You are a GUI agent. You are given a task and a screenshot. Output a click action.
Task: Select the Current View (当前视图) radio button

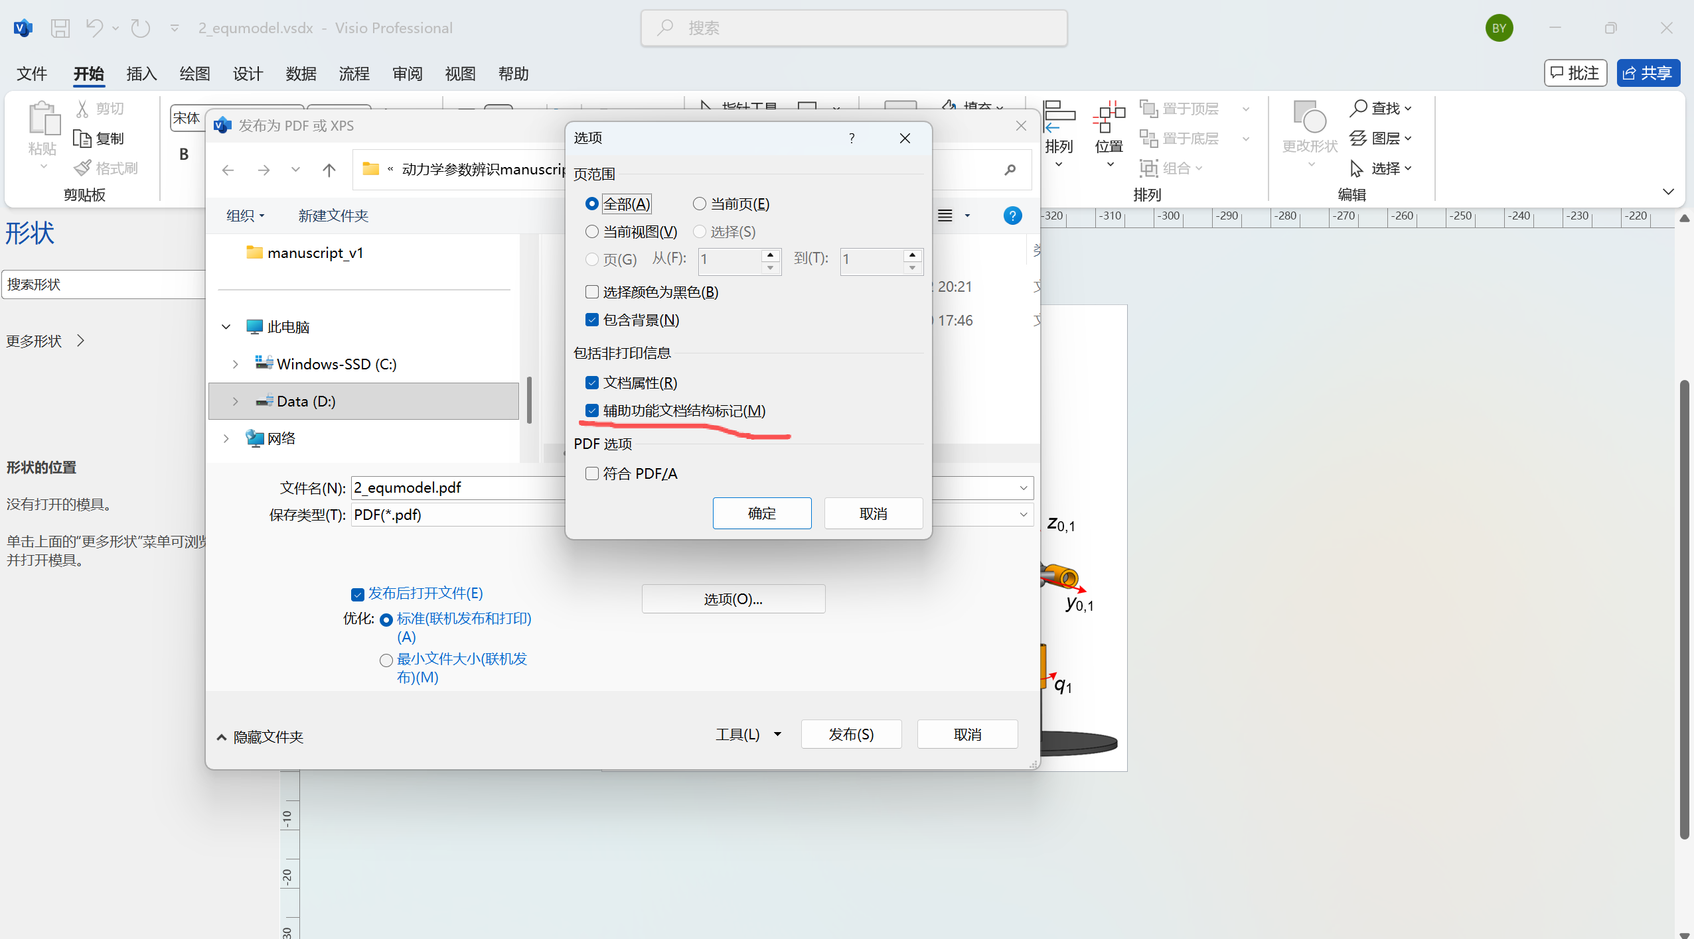point(592,231)
